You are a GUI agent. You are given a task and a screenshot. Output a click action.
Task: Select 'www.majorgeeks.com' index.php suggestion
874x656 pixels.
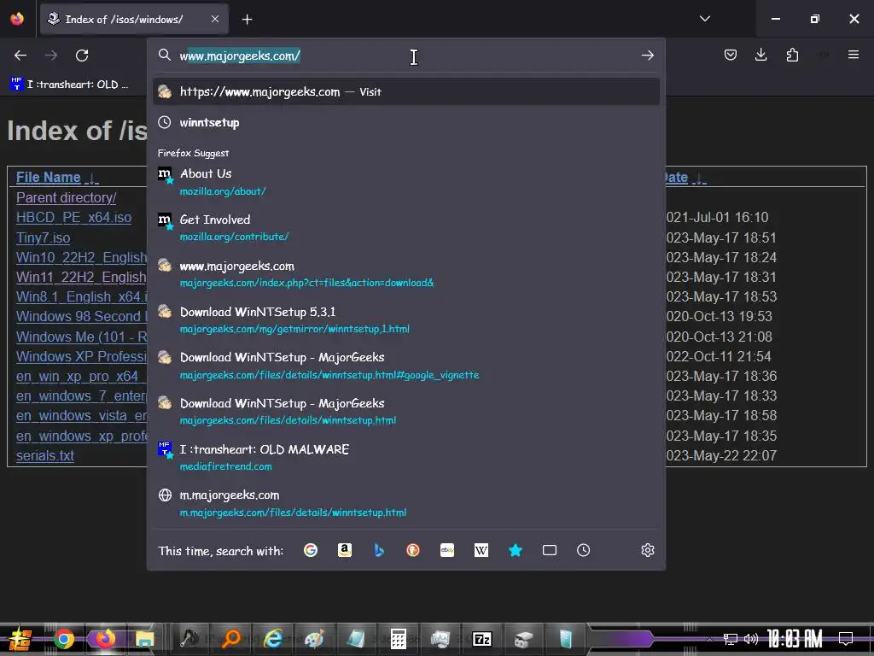[x=405, y=274]
